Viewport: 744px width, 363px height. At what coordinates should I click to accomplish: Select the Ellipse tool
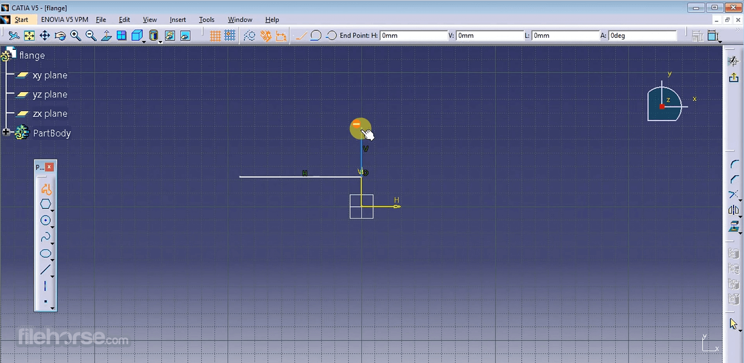[x=45, y=254]
